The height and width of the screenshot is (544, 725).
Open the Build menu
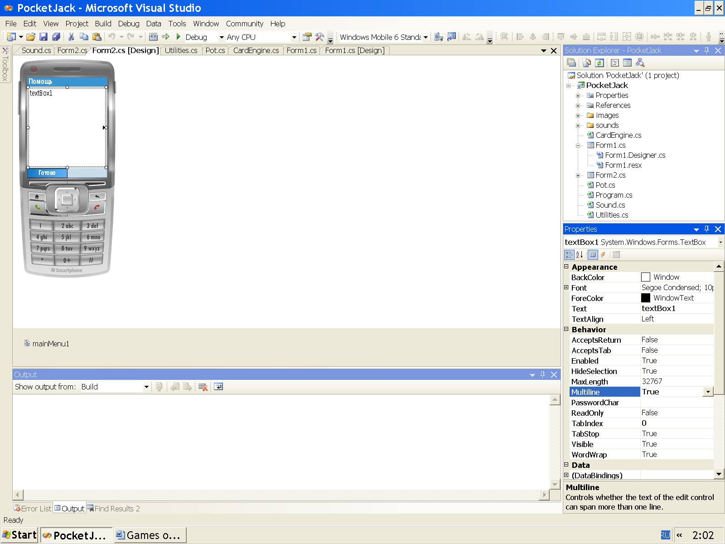click(x=103, y=24)
